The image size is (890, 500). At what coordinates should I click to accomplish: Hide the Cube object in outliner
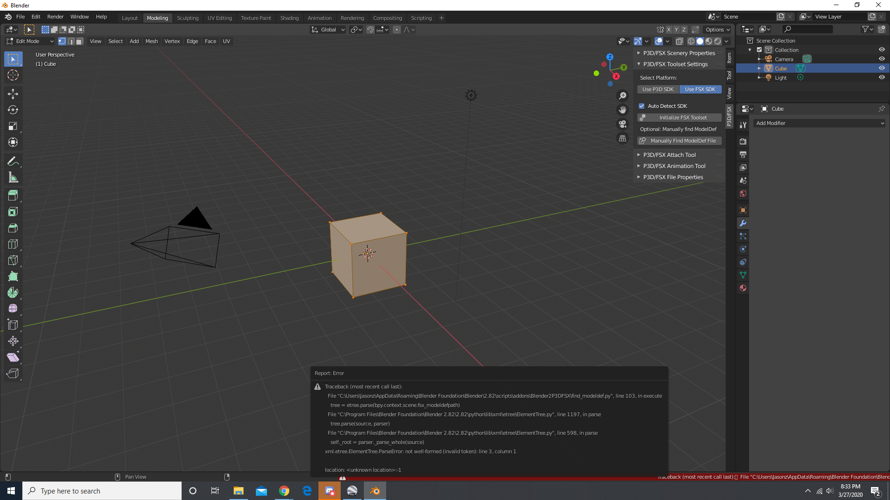tap(882, 68)
